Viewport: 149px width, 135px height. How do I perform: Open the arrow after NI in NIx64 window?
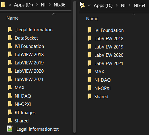(130, 5)
